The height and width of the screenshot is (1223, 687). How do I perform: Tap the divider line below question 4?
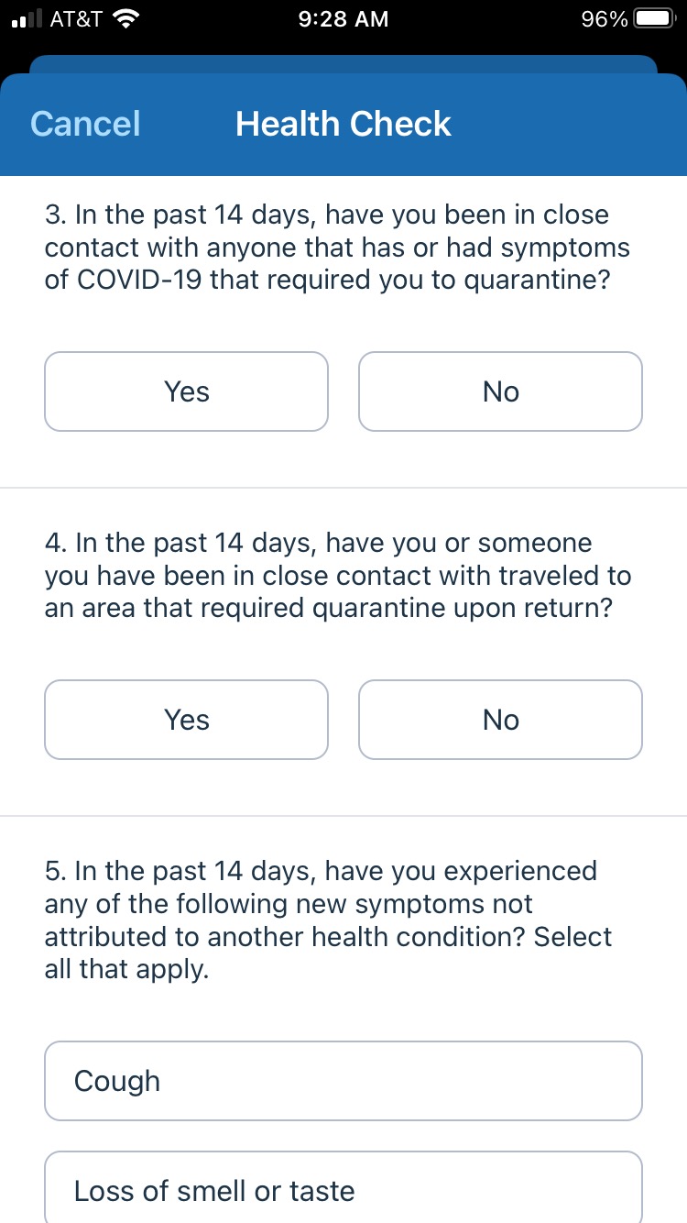(343, 816)
